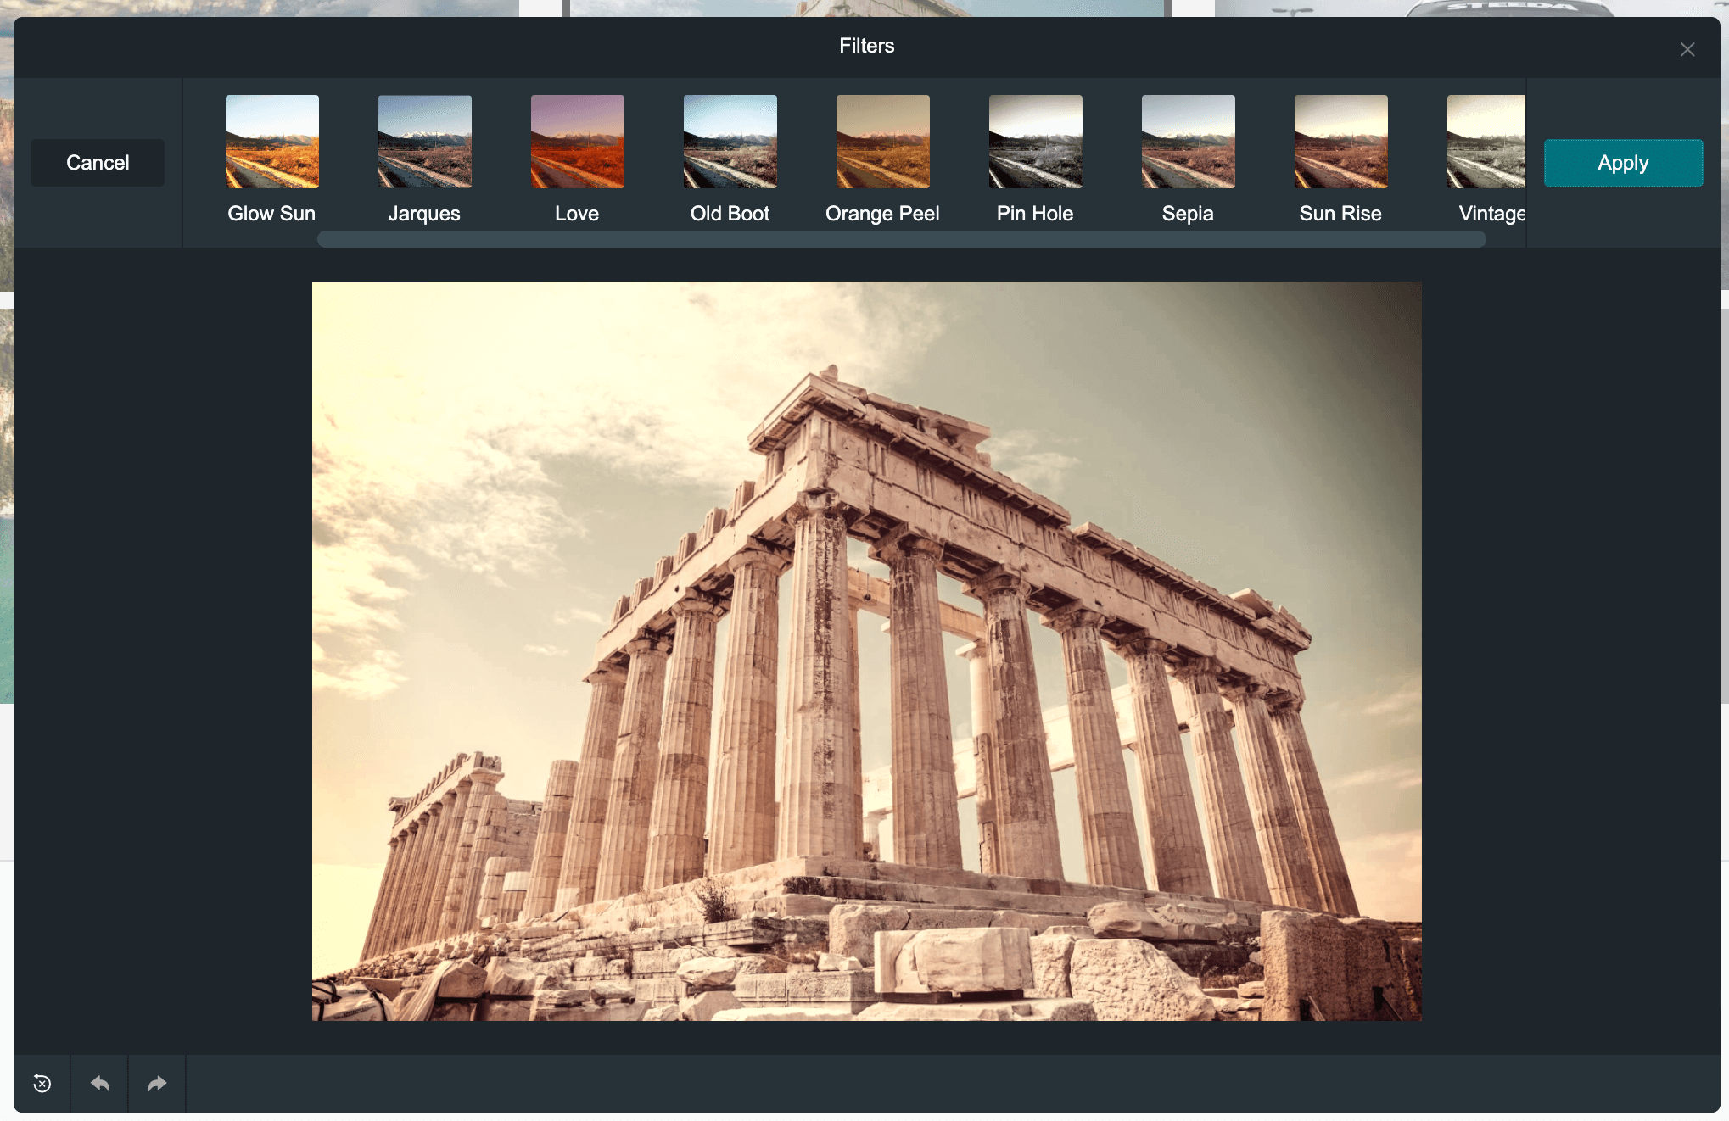The height and width of the screenshot is (1121, 1729).
Task: Select the Old Boot filter
Action: (730, 141)
